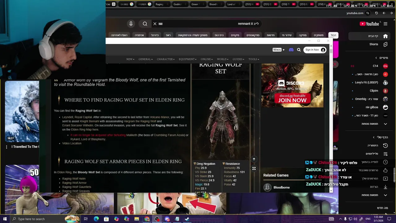This screenshot has height=223, width=396.
Task: Reload the youtube.com page
Action: pos(377,13)
